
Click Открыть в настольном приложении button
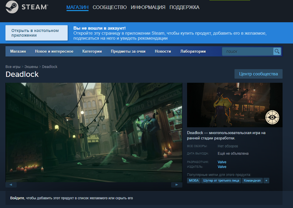click(37, 33)
